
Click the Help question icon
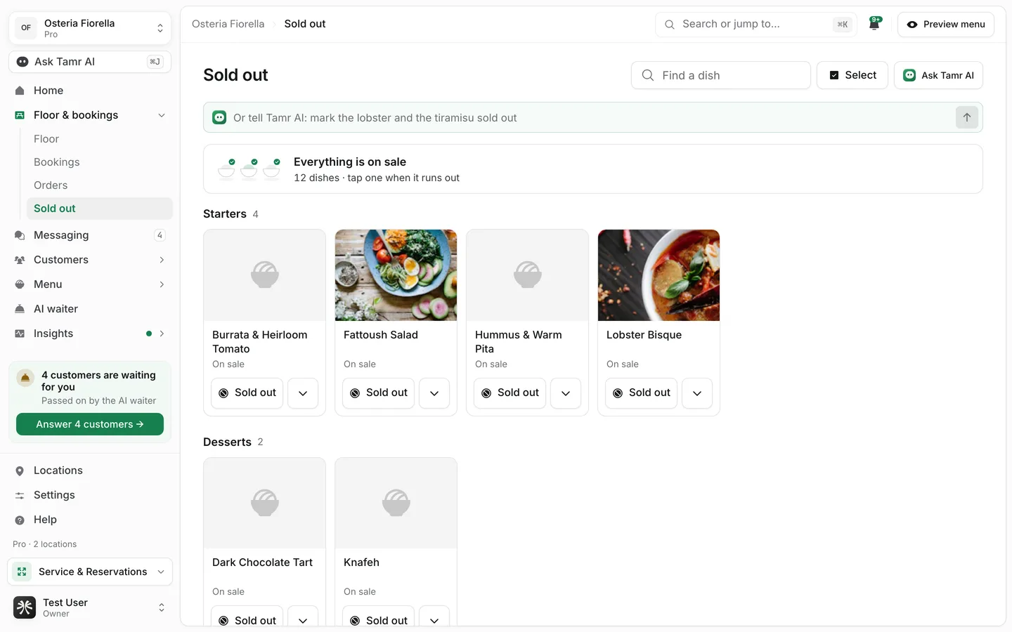20,520
